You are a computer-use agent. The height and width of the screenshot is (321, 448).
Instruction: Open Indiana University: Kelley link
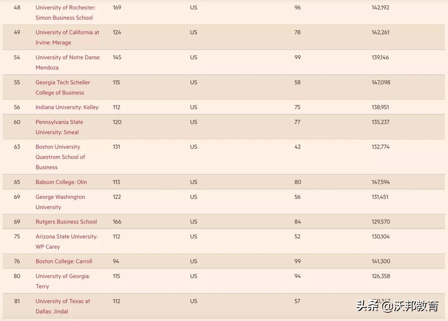tap(67, 107)
